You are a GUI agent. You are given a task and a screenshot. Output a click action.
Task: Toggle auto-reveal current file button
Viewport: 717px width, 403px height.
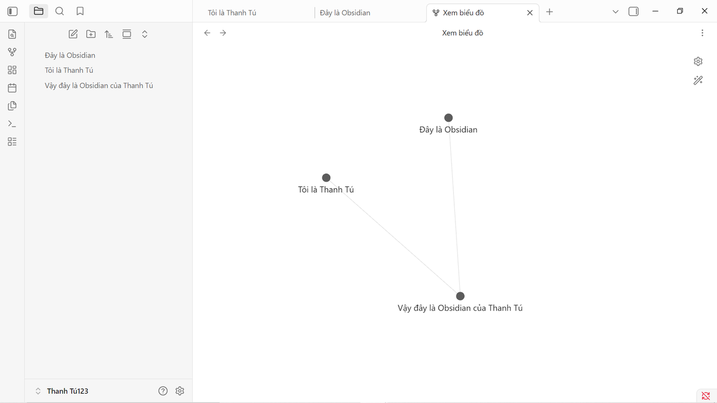127,34
